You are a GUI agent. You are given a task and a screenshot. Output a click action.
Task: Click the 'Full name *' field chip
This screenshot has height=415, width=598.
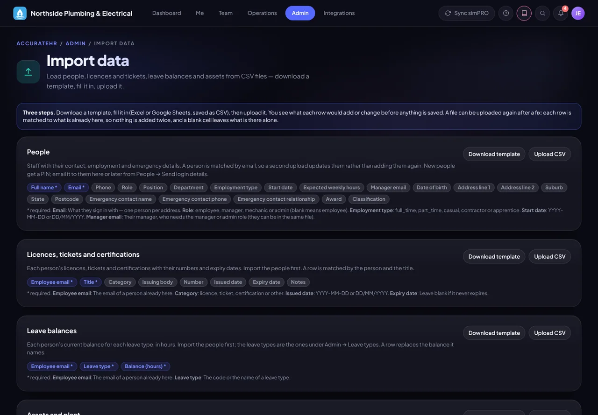point(44,188)
